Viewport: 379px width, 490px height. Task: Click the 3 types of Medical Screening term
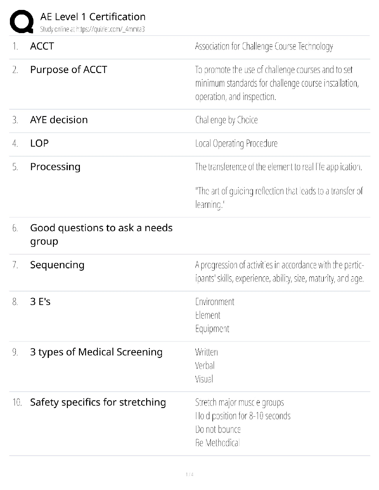[96, 352]
